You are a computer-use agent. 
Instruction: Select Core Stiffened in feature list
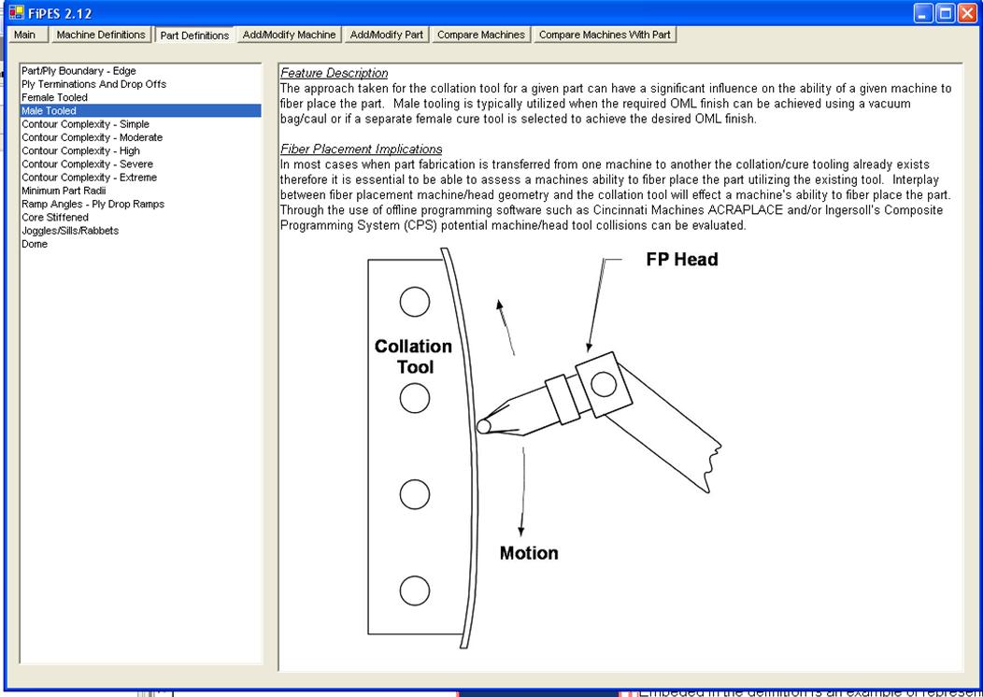click(55, 217)
